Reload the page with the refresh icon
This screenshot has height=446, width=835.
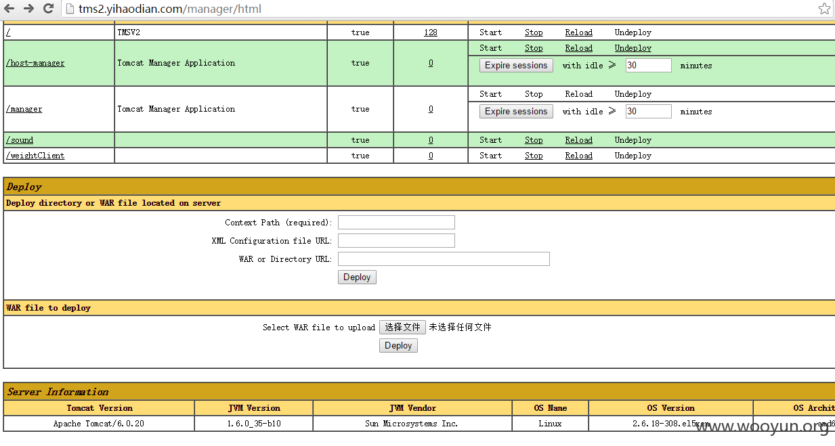(x=49, y=9)
